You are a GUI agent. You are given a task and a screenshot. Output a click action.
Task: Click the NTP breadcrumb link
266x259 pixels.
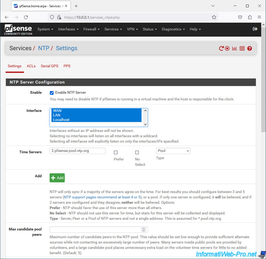(44, 48)
